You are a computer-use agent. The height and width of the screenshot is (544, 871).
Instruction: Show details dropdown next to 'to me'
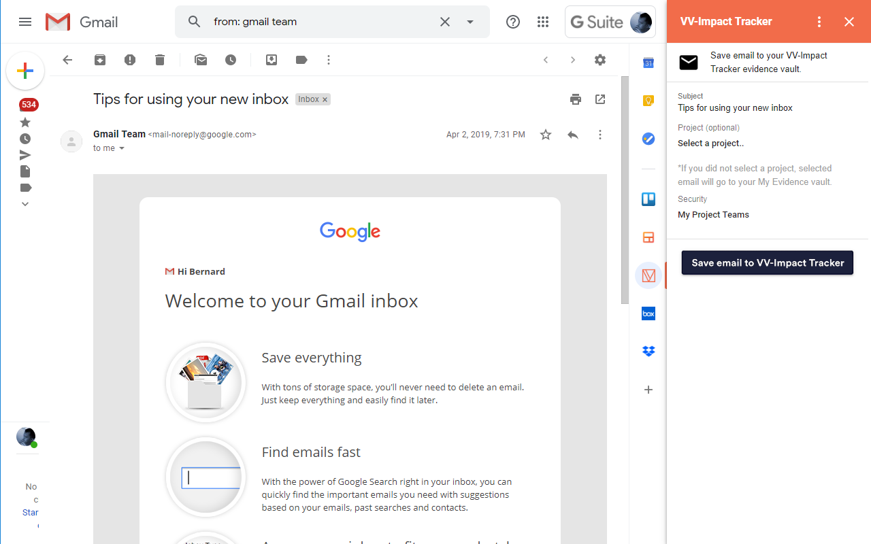122,148
